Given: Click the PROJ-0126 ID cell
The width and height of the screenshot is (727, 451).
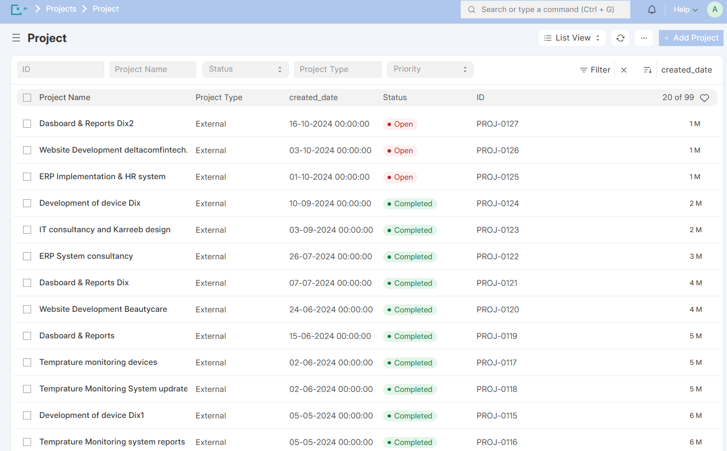Looking at the screenshot, I should click(x=498, y=150).
